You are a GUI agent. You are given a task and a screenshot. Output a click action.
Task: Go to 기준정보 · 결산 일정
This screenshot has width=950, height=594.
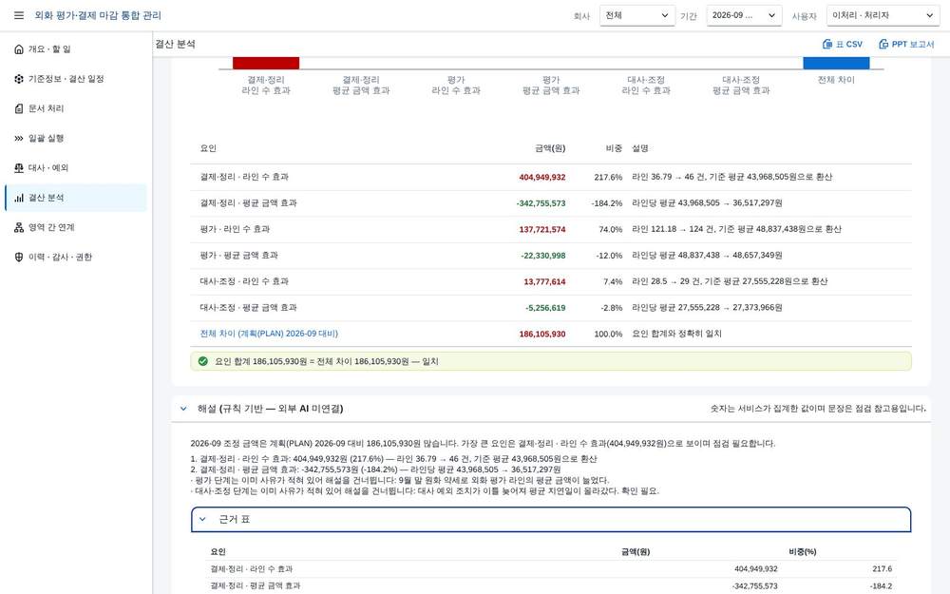[76, 79]
